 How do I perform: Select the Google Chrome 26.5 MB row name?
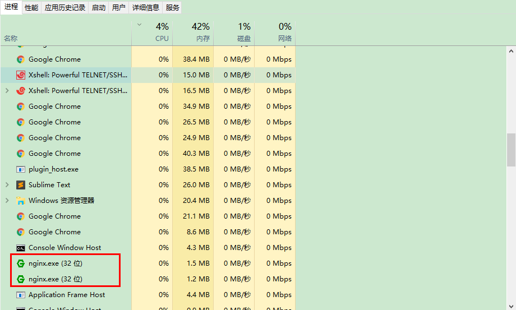coord(54,122)
